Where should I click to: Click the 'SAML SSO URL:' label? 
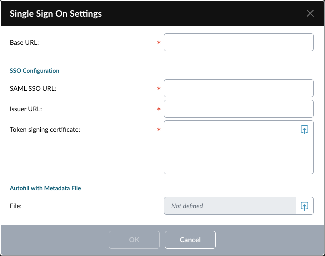pyautogui.click(x=33, y=88)
